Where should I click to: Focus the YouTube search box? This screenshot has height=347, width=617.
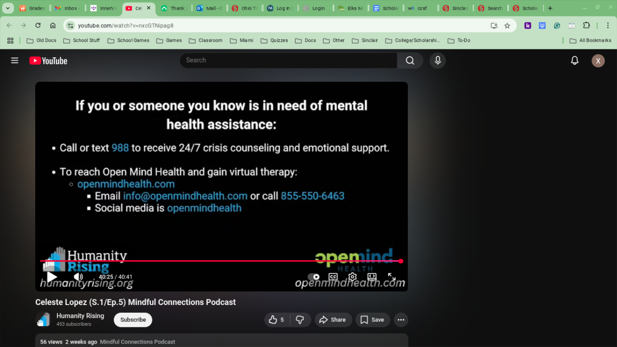pyautogui.click(x=288, y=60)
